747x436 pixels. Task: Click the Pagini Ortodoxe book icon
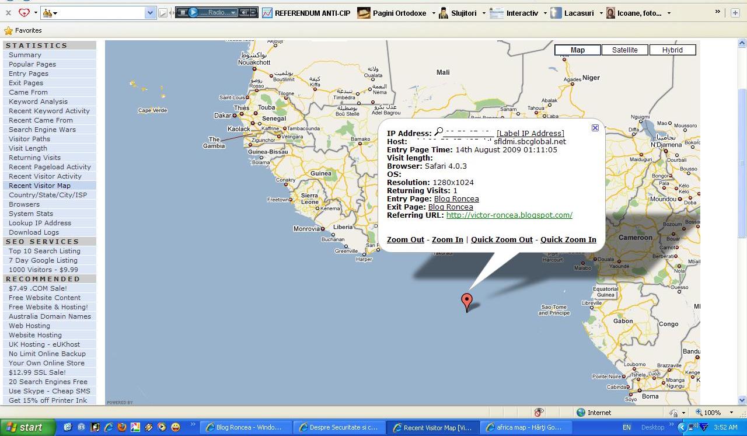pyautogui.click(x=364, y=13)
